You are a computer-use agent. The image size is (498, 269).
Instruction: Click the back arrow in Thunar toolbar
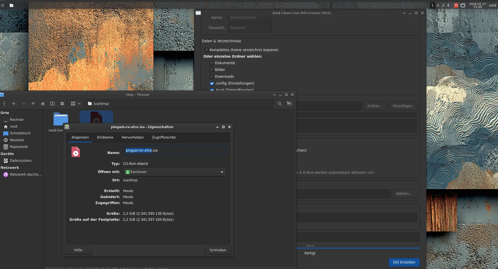click(14, 104)
